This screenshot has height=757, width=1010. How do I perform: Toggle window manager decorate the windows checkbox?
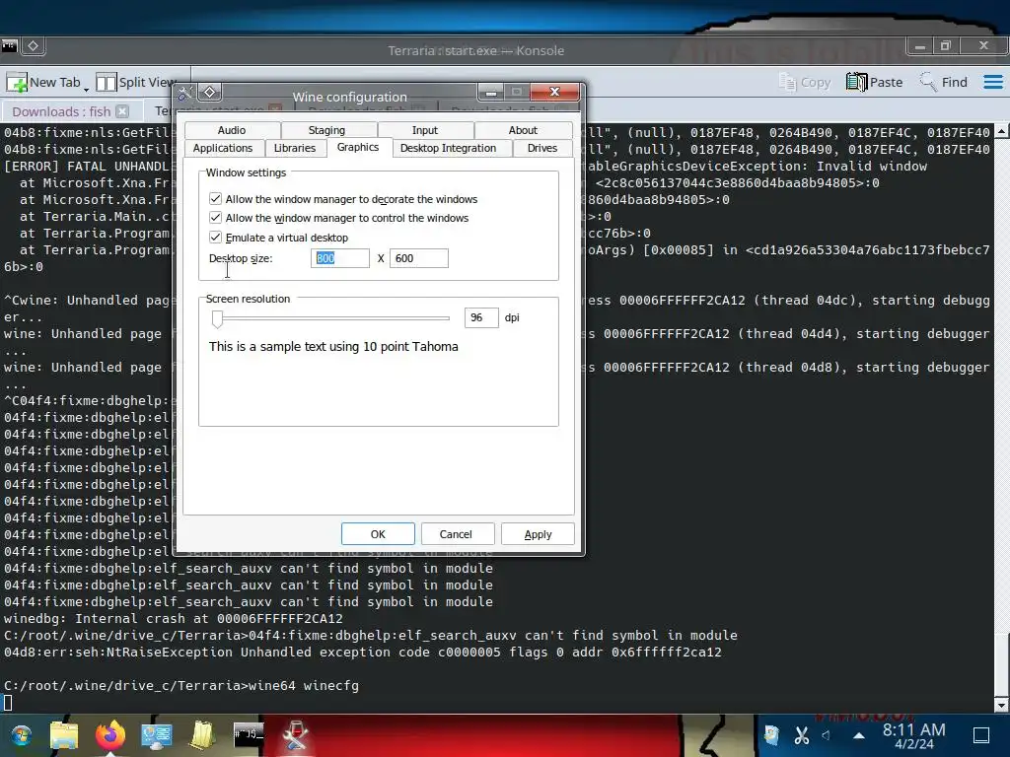(x=215, y=199)
